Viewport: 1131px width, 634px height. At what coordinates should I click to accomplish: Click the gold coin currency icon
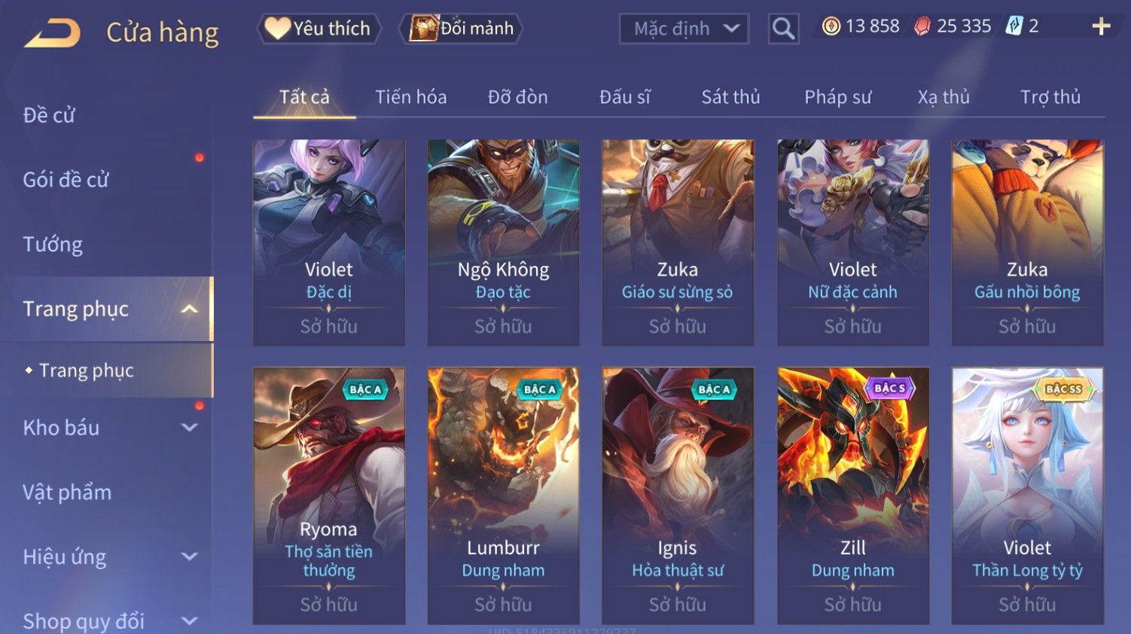pyautogui.click(x=831, y=26)
